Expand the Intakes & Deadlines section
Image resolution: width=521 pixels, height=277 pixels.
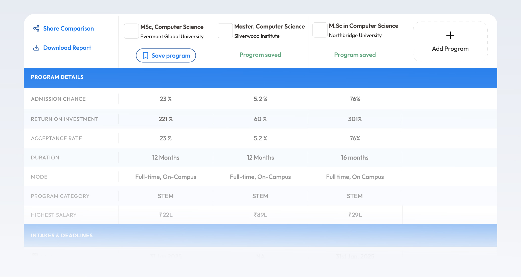260,235
